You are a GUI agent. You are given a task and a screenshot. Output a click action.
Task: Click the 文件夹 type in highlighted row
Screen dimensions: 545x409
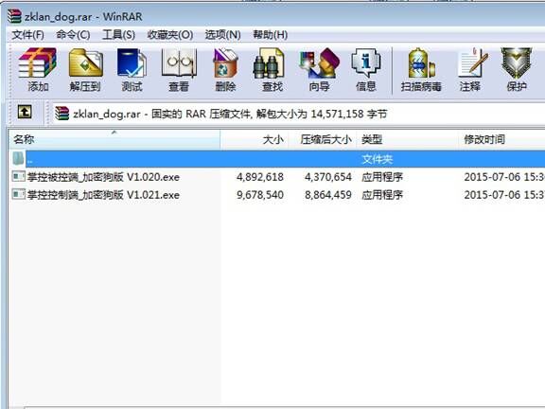pyautogui.click(x=378, y=159)
